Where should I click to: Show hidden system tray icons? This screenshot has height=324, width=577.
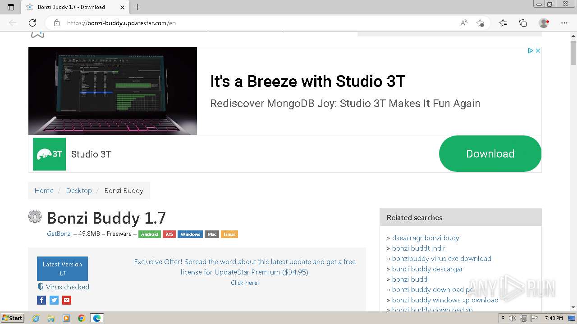(503, 318)
